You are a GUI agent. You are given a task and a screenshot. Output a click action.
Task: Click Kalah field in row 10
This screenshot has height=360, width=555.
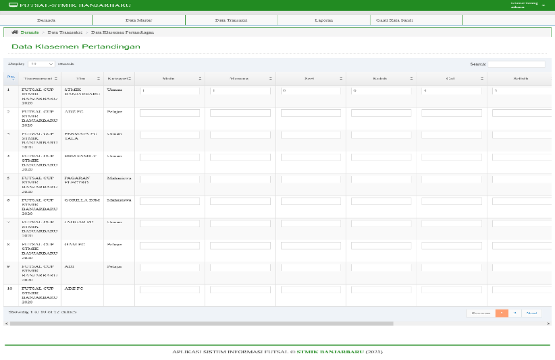click(381, 290)
